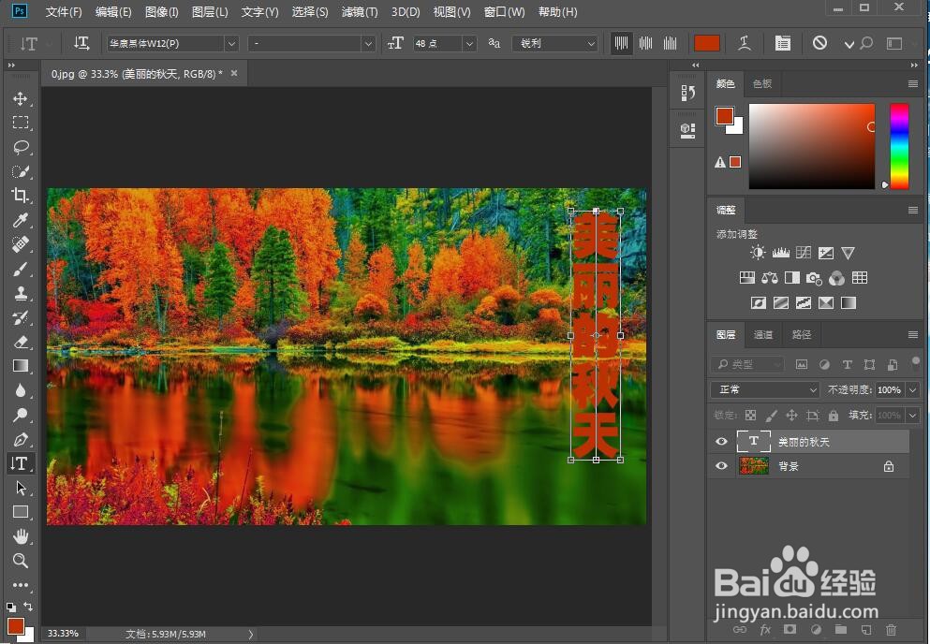930x644 pixels.
Task: Open the opacity 不透明度 dropdown arrow
Action: [913, 389]
